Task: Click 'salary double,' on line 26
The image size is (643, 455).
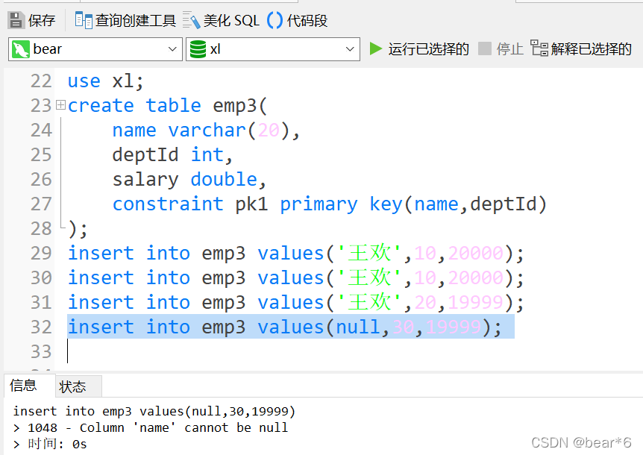Action: 189,180
